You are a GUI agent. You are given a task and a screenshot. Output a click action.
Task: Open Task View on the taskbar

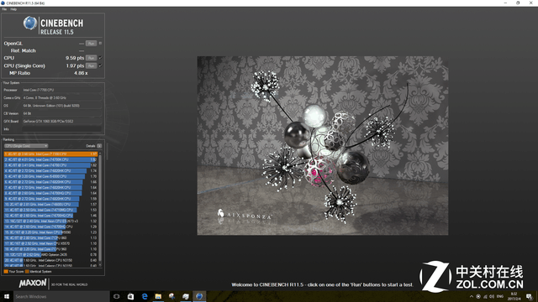(x=117, y=296)
